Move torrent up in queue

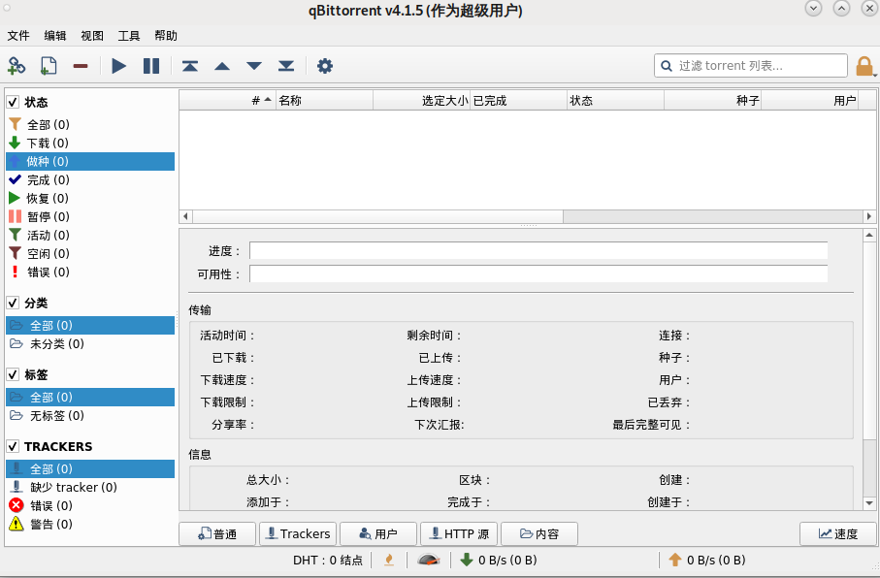tap(222, 66)
